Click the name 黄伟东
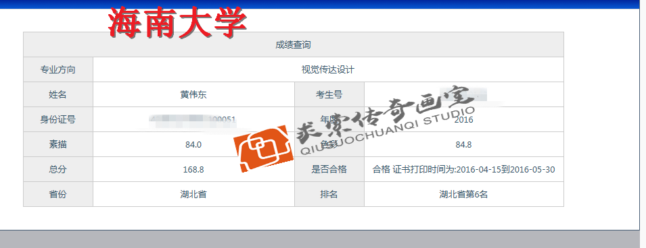The image size is (646, 248). point(193,95)
